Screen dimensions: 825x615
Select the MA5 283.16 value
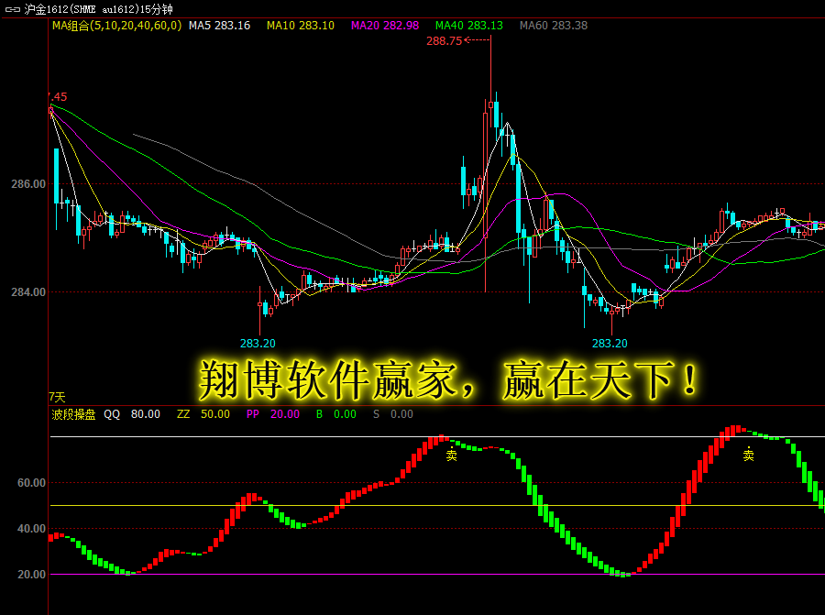pyautogui.click(x=219, y=26)
